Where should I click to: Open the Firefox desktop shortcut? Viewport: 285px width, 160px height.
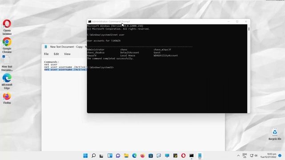tap(7, 98)
